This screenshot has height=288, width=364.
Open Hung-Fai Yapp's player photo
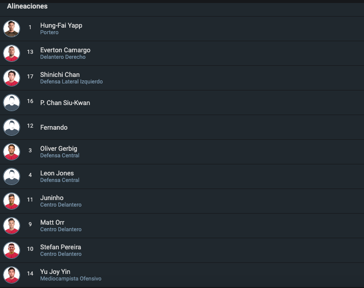[x=12, y=29]
